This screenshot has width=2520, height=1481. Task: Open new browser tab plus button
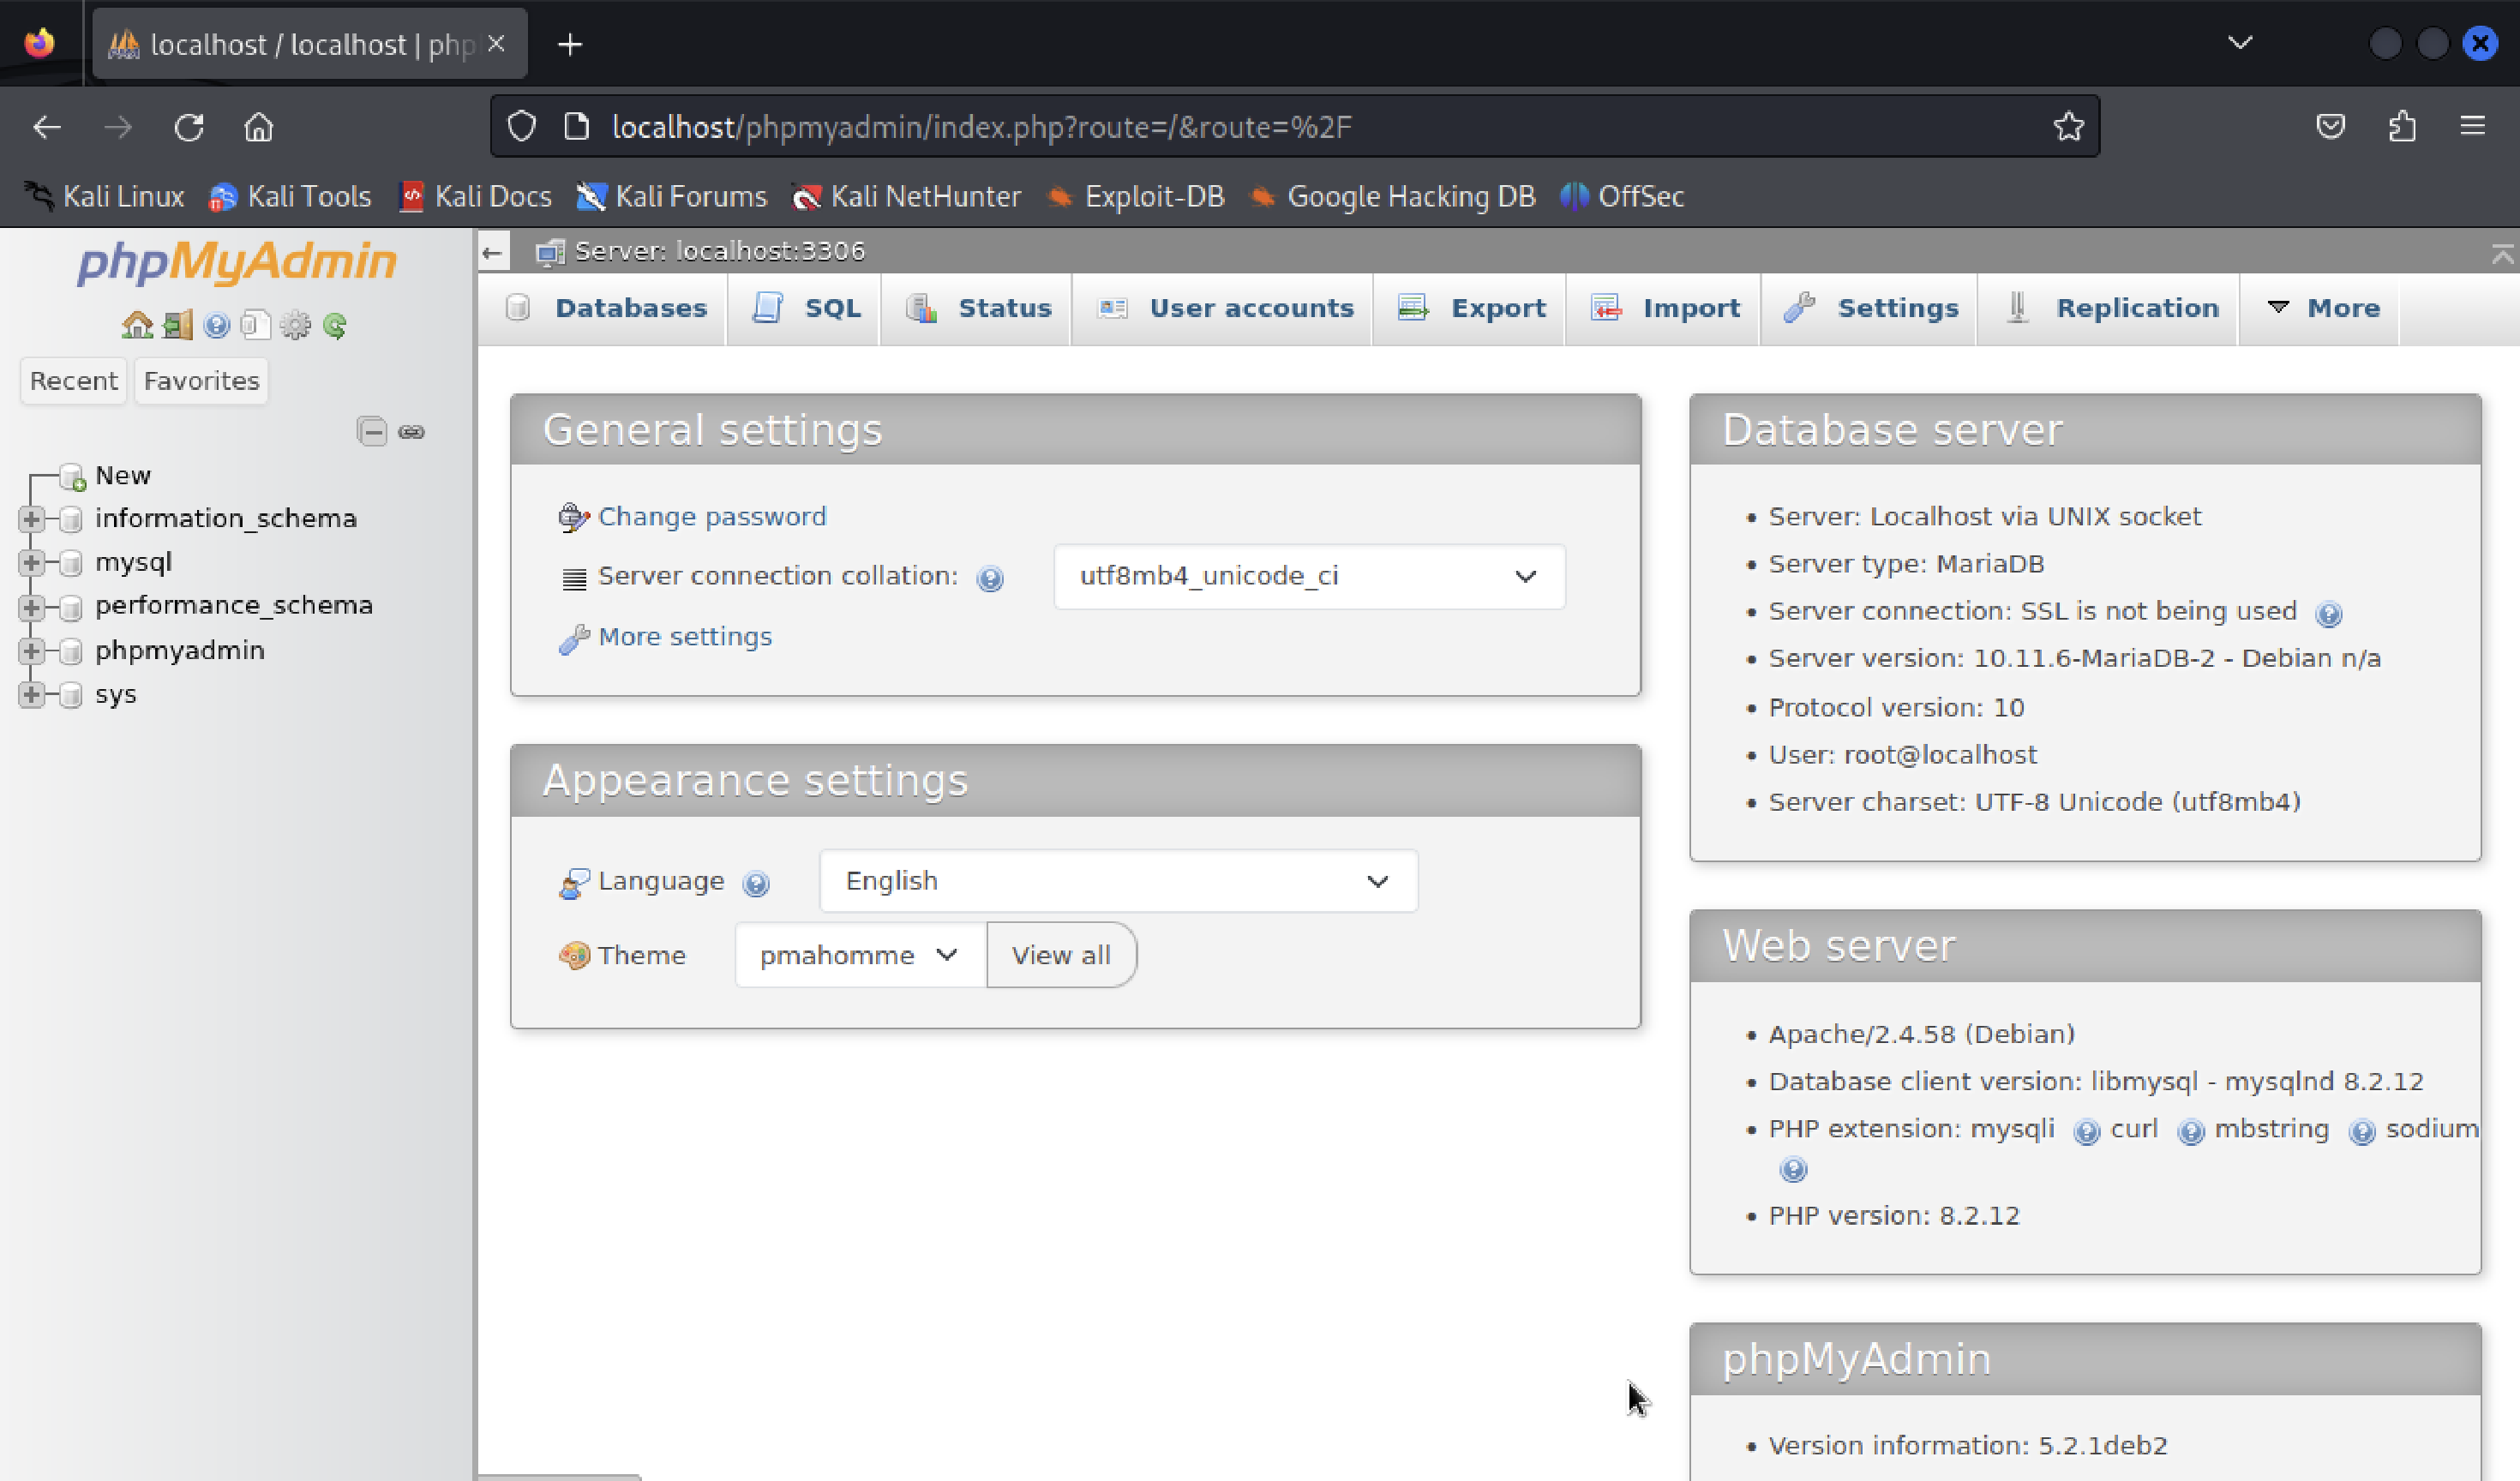[570, 44]
